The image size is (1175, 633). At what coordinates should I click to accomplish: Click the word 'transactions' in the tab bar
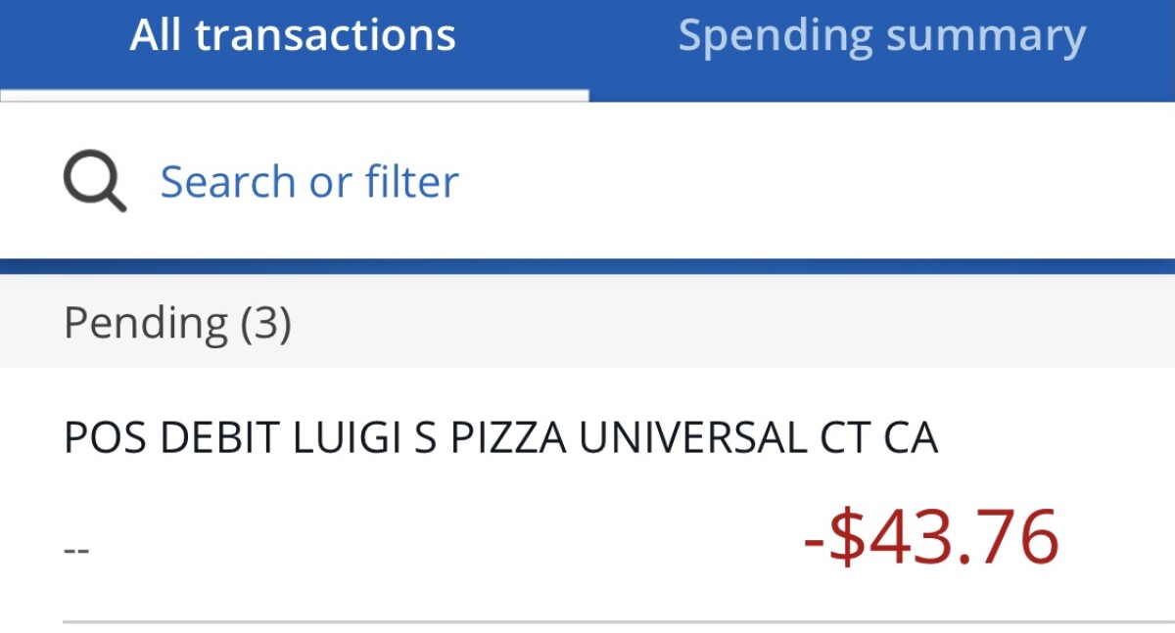(325, 37)
